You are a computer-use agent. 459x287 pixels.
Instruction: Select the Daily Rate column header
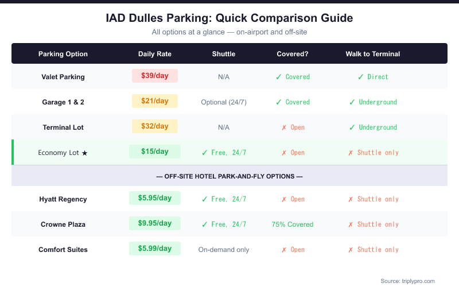155,54
